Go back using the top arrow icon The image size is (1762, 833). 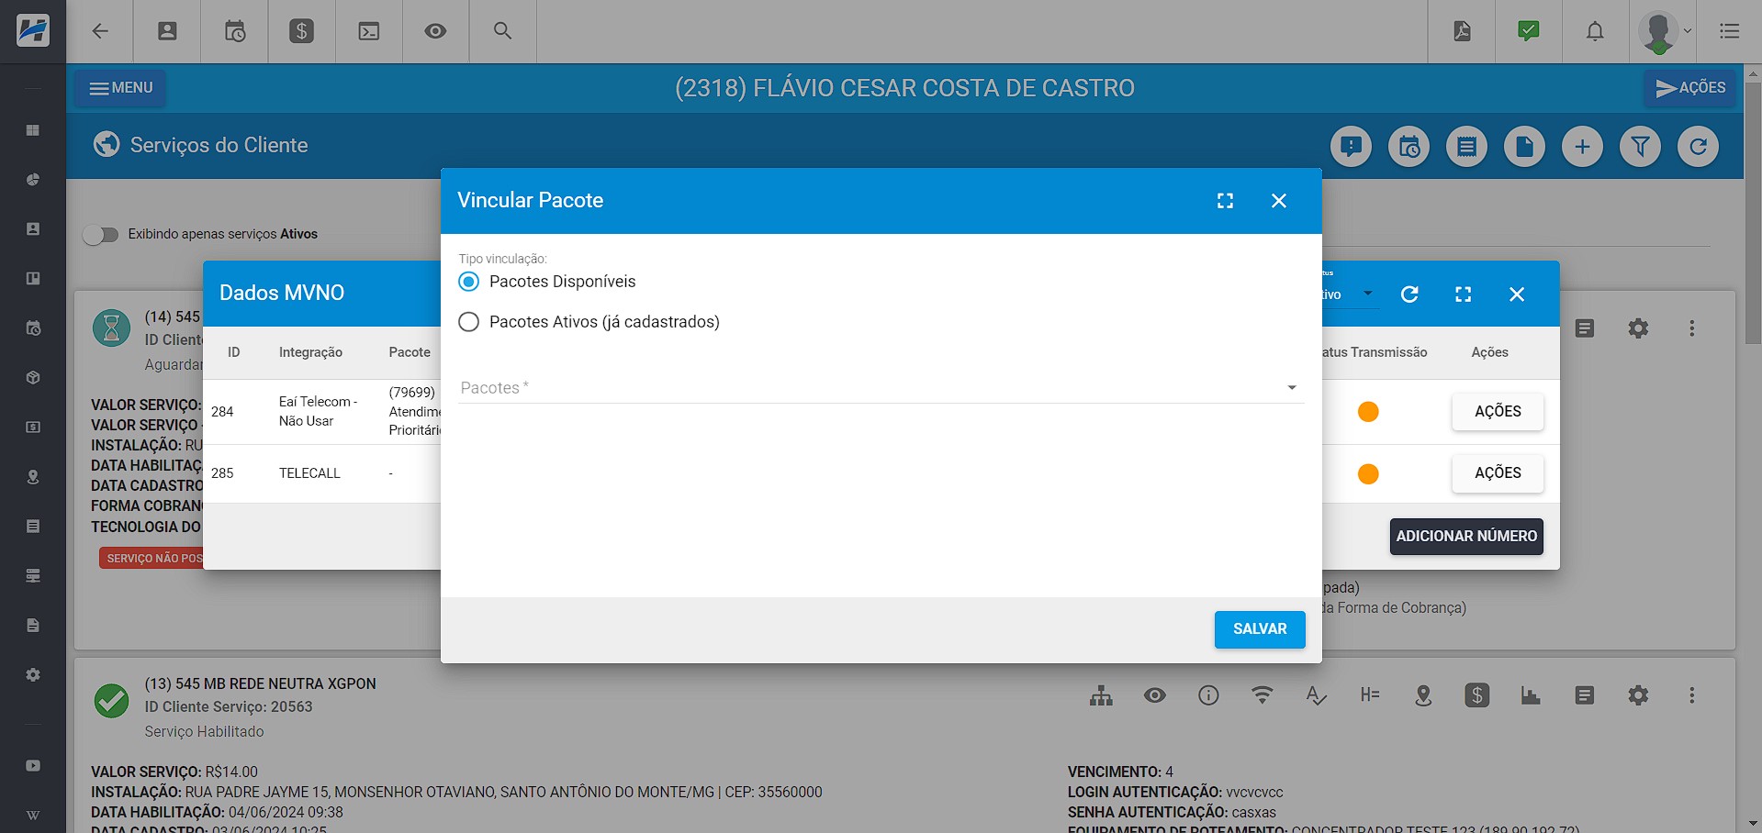click(100, 31)
